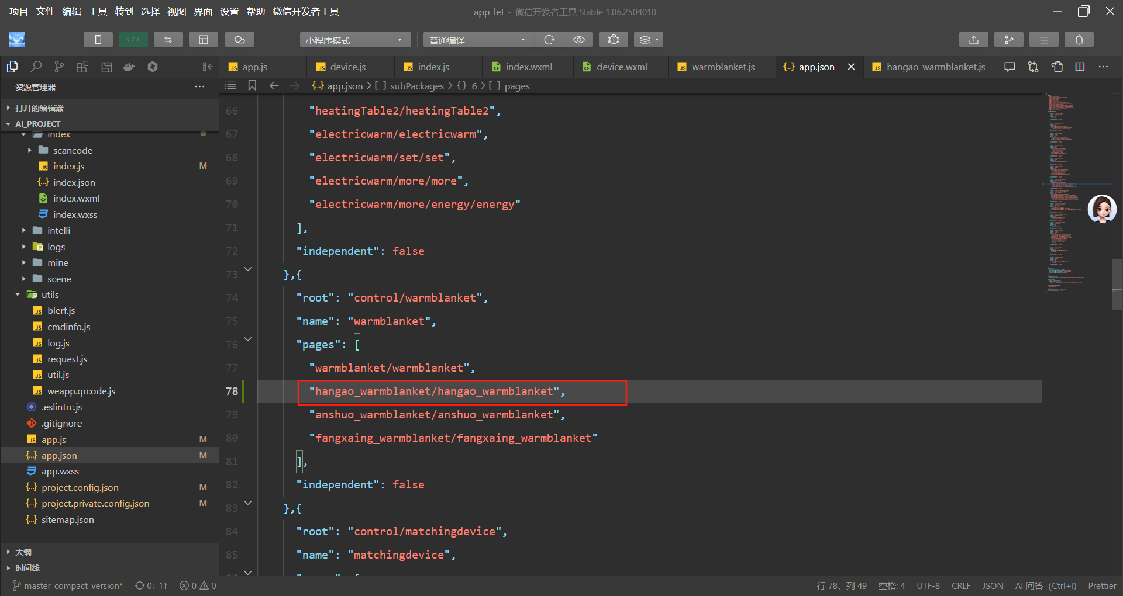The width and height of the screenshot is (1123, 596).
Task: Click the real device debug bug icon
Action: click(x=613, y=40)
